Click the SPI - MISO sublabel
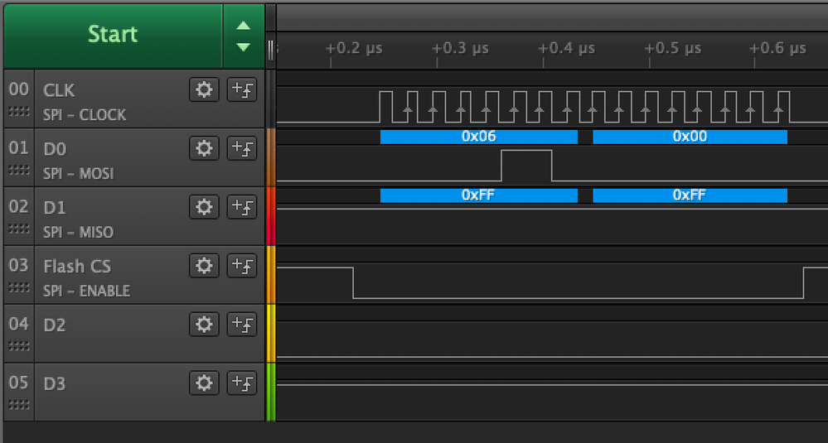Viewport: 828px width, 443px height. [78, 232]
